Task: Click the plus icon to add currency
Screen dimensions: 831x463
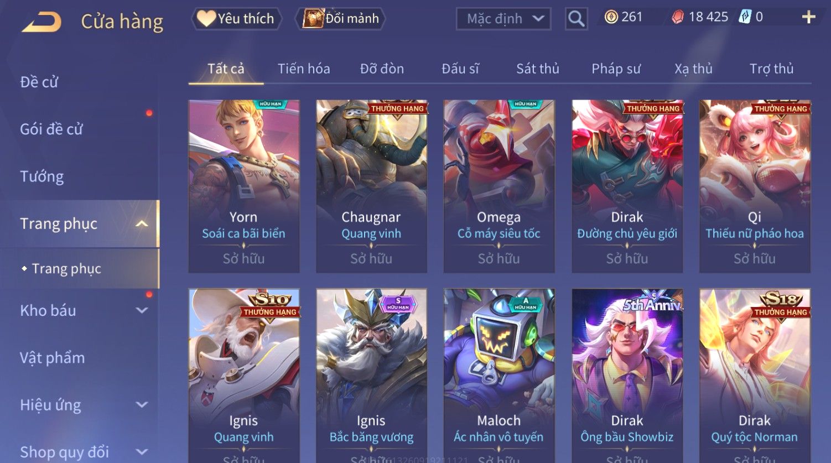Action: click(808, 17)
